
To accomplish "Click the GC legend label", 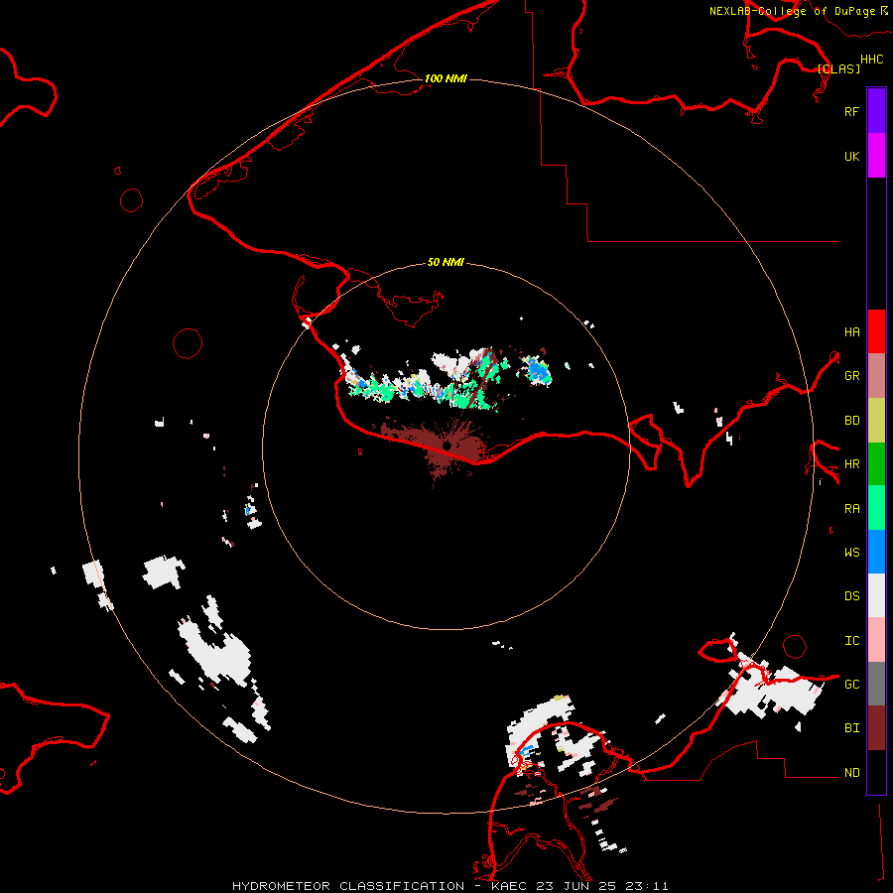I will tap(851, 685).
